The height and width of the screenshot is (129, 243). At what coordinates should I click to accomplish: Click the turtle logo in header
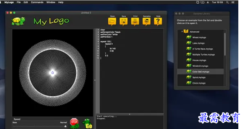[19, 21]
